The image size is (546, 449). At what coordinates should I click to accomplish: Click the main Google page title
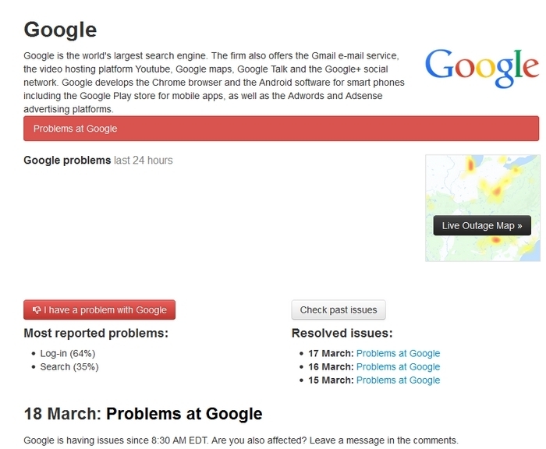[60, 30]
